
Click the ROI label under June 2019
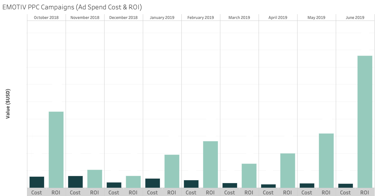[365, 192]
